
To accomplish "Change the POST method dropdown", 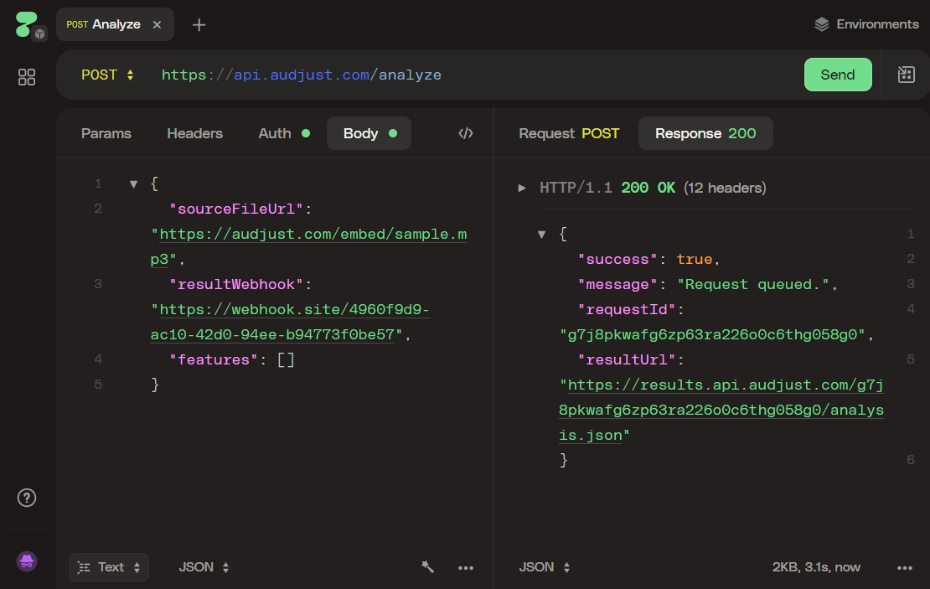I will click(x=107, y=75).
